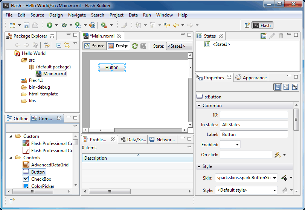Image resolution: width=305 pixels, height=210 pixels.
Task: Collapse the Custom components folder
Action: click(x=11, y=136)
